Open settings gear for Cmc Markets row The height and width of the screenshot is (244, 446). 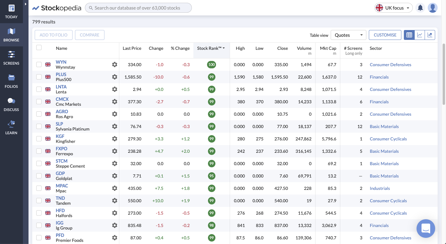(x=115, y=102)
